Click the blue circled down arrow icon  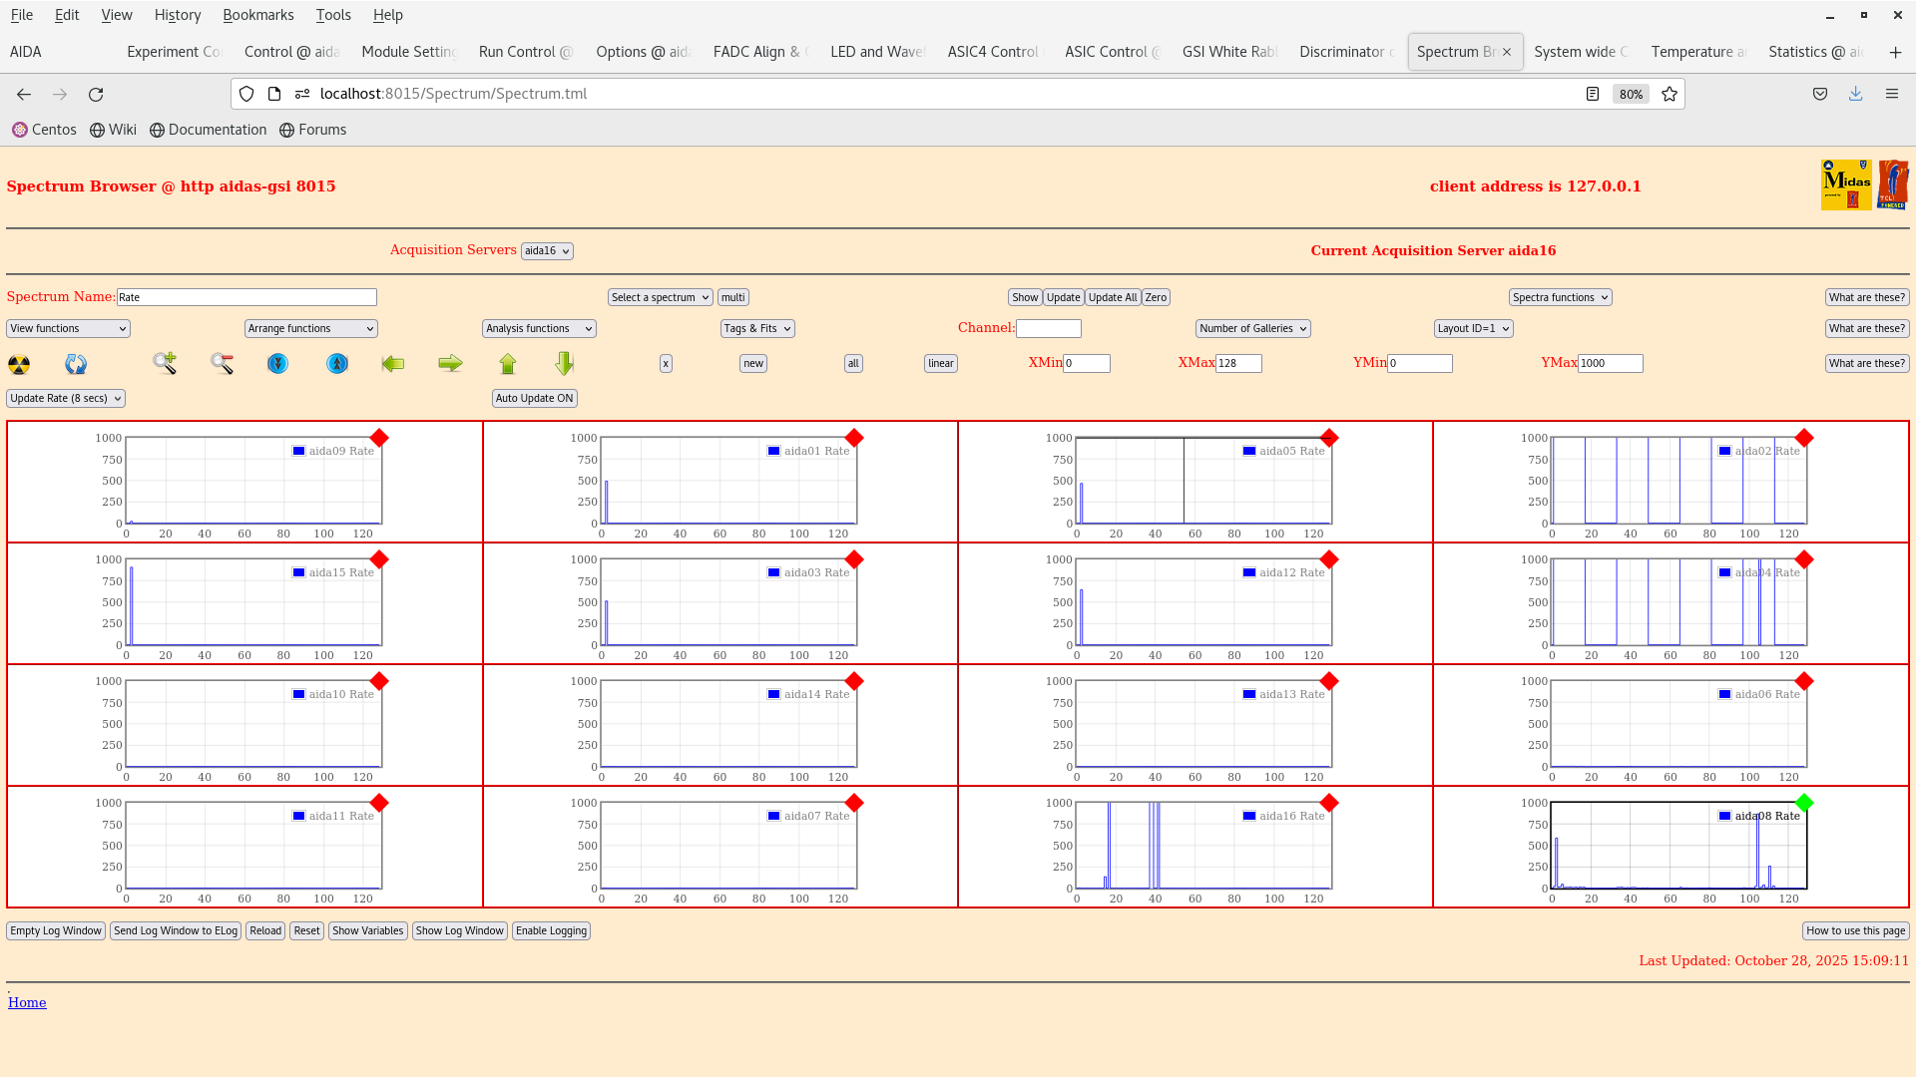(x=277, y=364)
